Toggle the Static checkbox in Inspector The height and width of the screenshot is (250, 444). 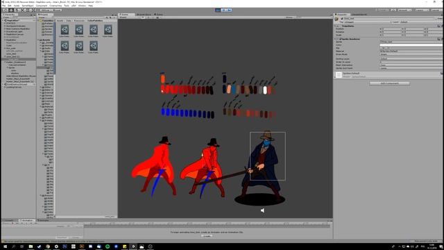(x=437, y=19)
